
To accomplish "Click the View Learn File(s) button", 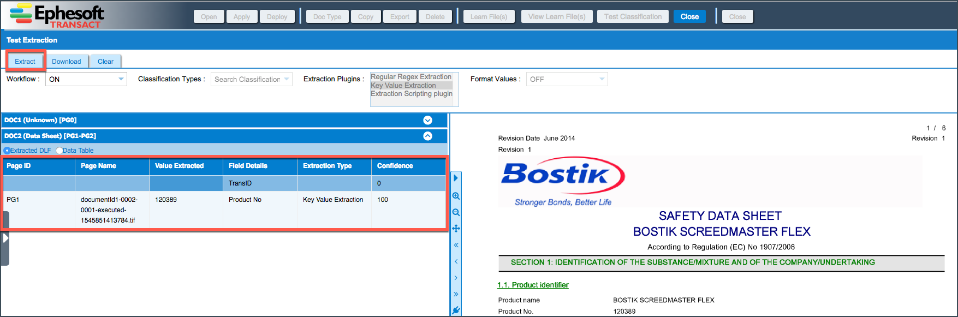I will [557, 17].
